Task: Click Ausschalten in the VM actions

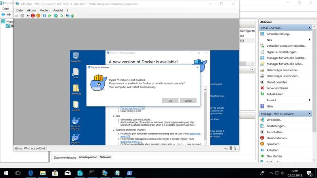Action: pos(275,132)
